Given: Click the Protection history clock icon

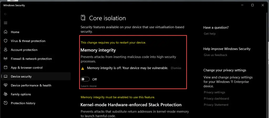Looking at the screenshot, I should pos(6,103).
